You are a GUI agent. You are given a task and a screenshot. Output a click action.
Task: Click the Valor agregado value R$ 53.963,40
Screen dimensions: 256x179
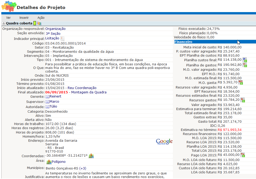tap(229, 105)
